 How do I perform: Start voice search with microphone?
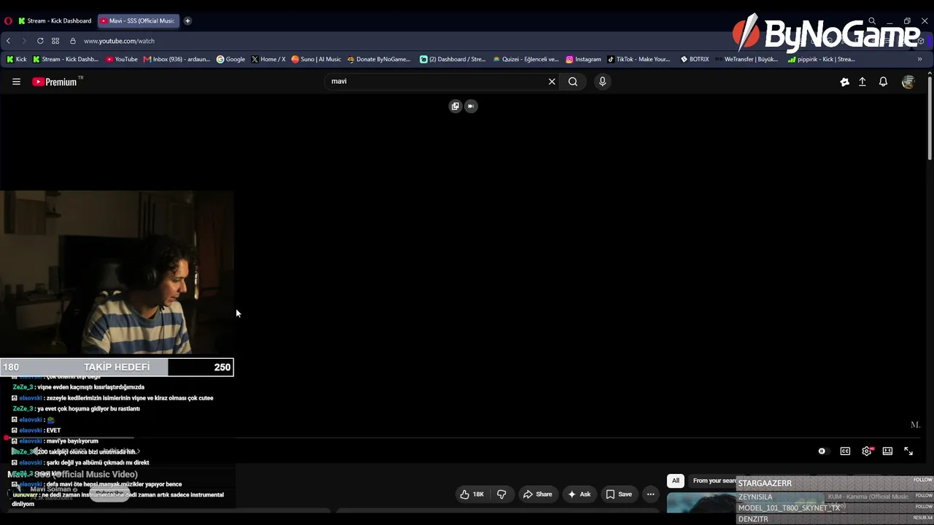[602, 82]
